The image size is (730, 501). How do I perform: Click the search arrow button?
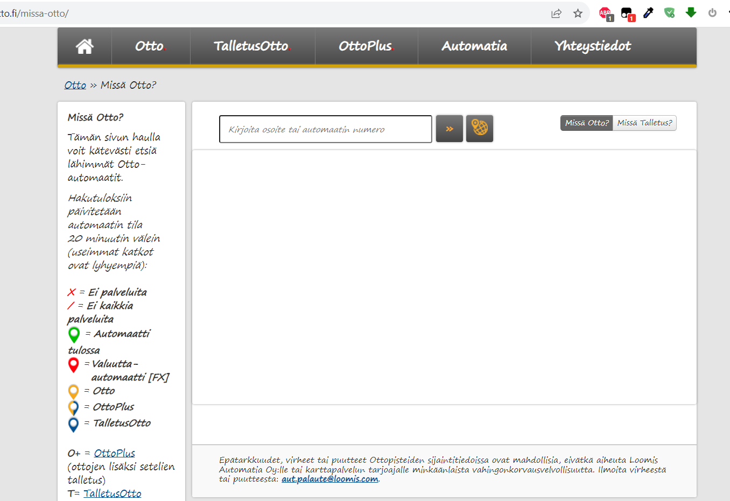pyautogui.click(x=449, y=128)
